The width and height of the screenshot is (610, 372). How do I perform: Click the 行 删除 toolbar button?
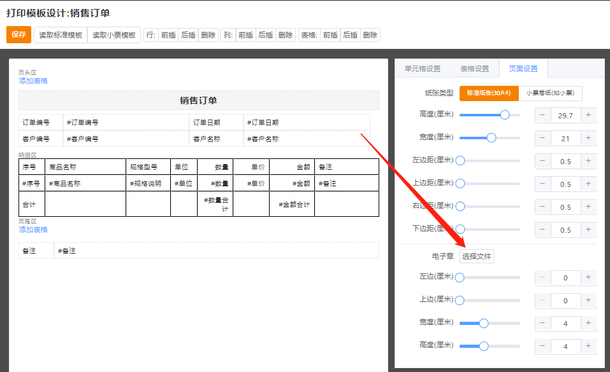[208, 35]
